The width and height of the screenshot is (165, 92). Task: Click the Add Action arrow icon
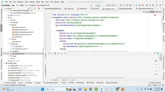(61, 53)
